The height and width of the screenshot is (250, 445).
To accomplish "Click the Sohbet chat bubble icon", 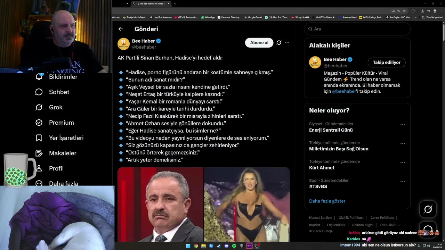I will tap(39, 92).
